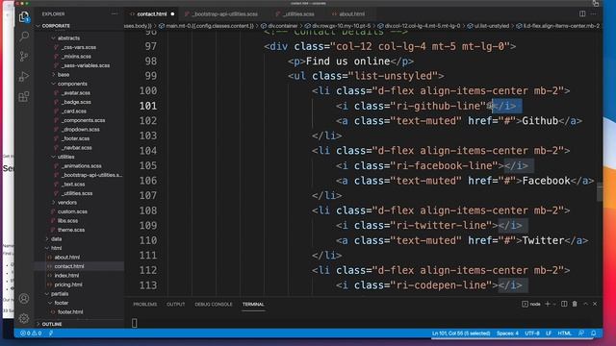The height and width of the screenshot is (346, 616).
Task: Open _dropdown.scss file
Action: click(x=81, y=130)
